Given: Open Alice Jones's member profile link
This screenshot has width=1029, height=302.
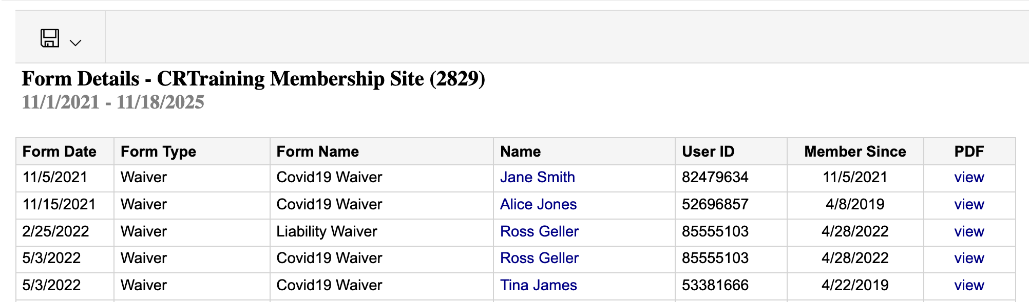Looking at the screenshot, I should coord(538,204).
